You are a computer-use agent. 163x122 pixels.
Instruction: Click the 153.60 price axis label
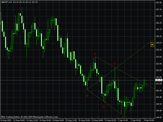(x=159, y=57)
